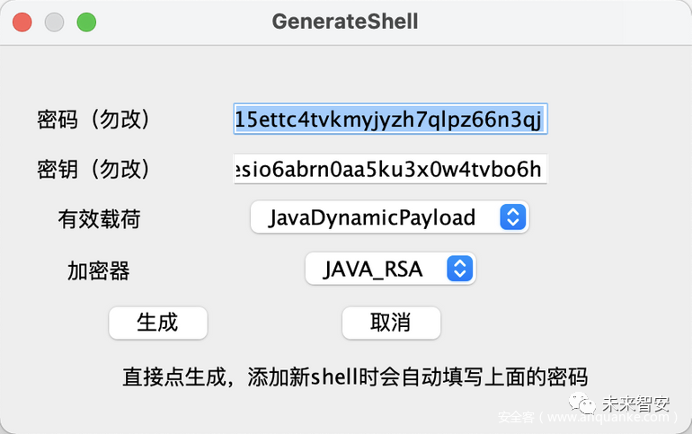Minimize the GenerateShell window with yellow button
This screenshot has width=692, height=434.
pyautogui.click(x=54, y=22)
